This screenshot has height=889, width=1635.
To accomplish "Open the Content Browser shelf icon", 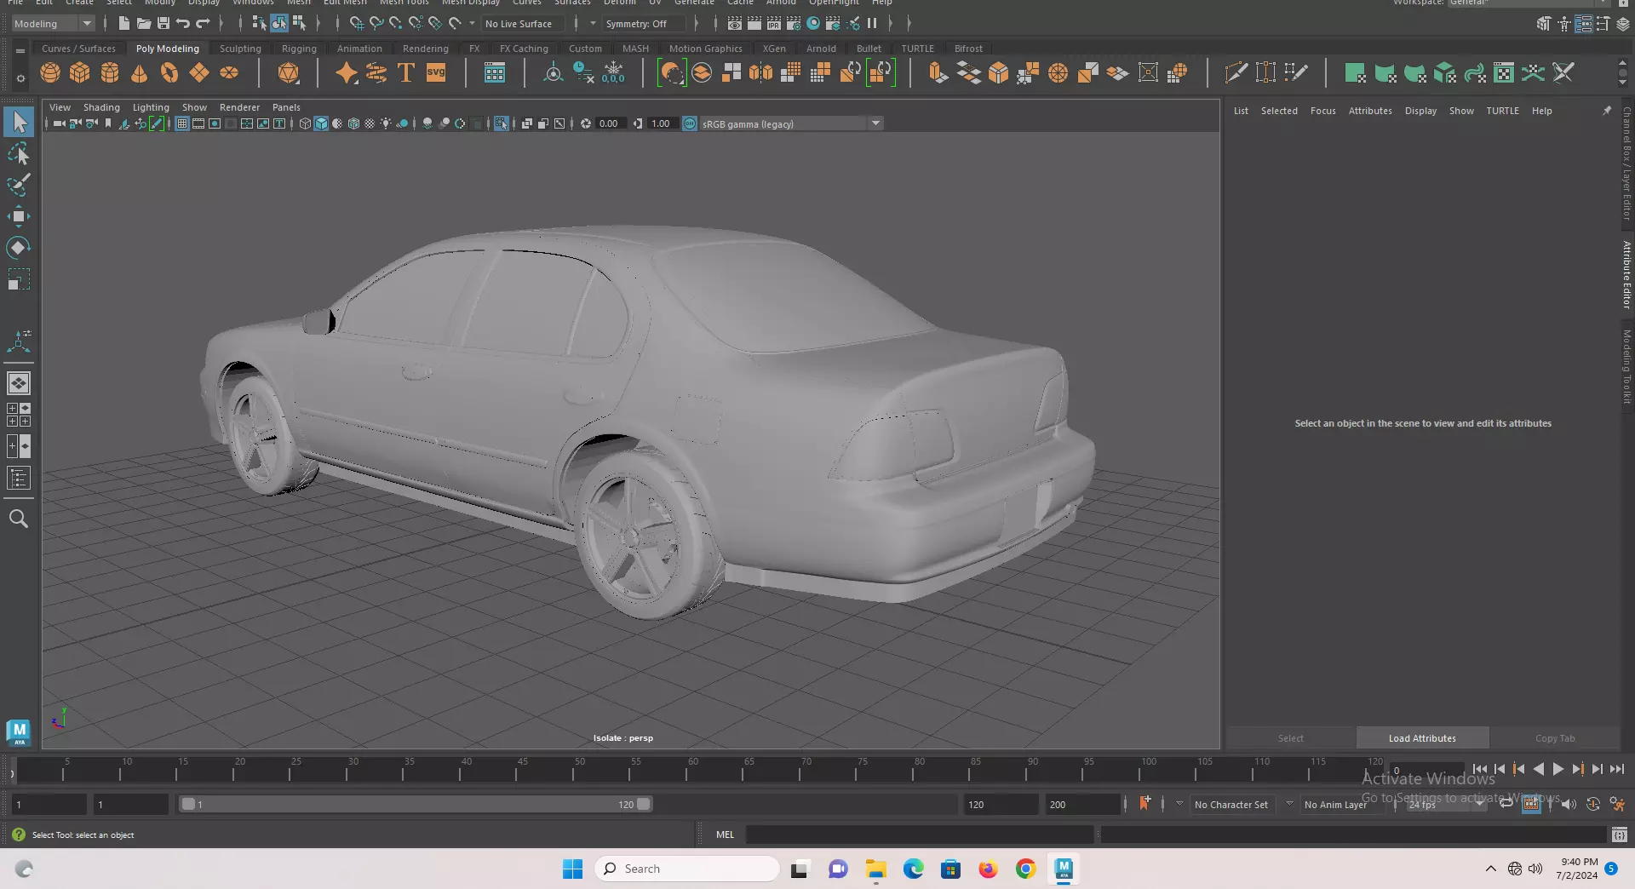I will point(495,73).
